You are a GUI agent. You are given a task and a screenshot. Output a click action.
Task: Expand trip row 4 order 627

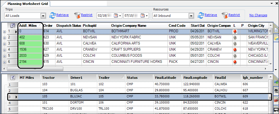point(4,50)
